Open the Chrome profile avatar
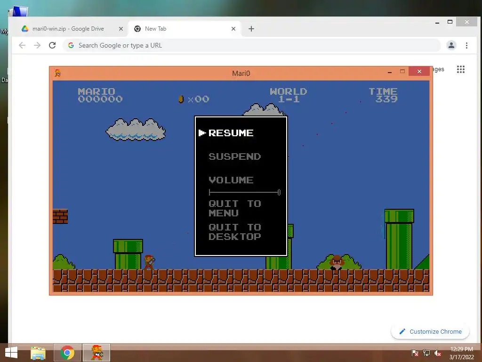 coord(451,46)
